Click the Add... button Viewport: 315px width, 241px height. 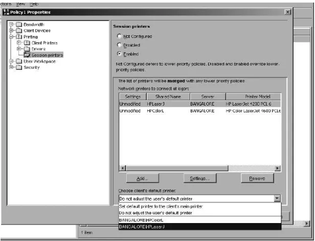pos(143,178)
